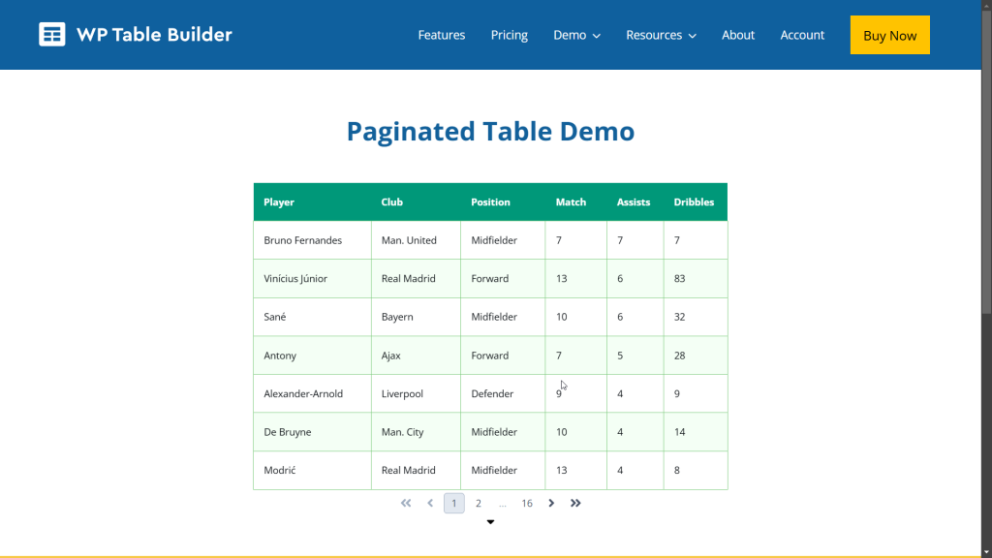The height and width of the screenshot is (558, 992).
Task: Open the Demo dropdown menu
Action: click(575, 35)
